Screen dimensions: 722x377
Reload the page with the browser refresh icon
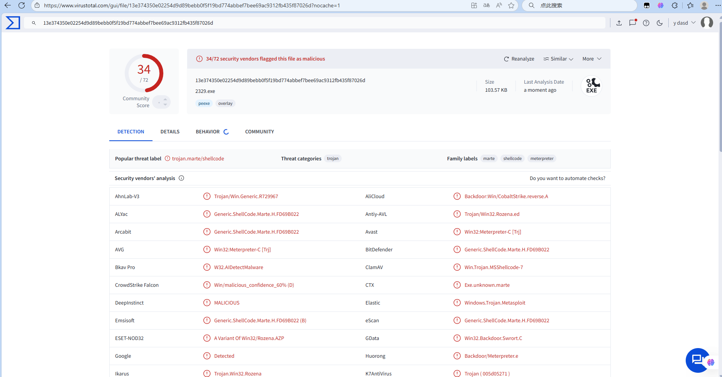coord(22,5)
